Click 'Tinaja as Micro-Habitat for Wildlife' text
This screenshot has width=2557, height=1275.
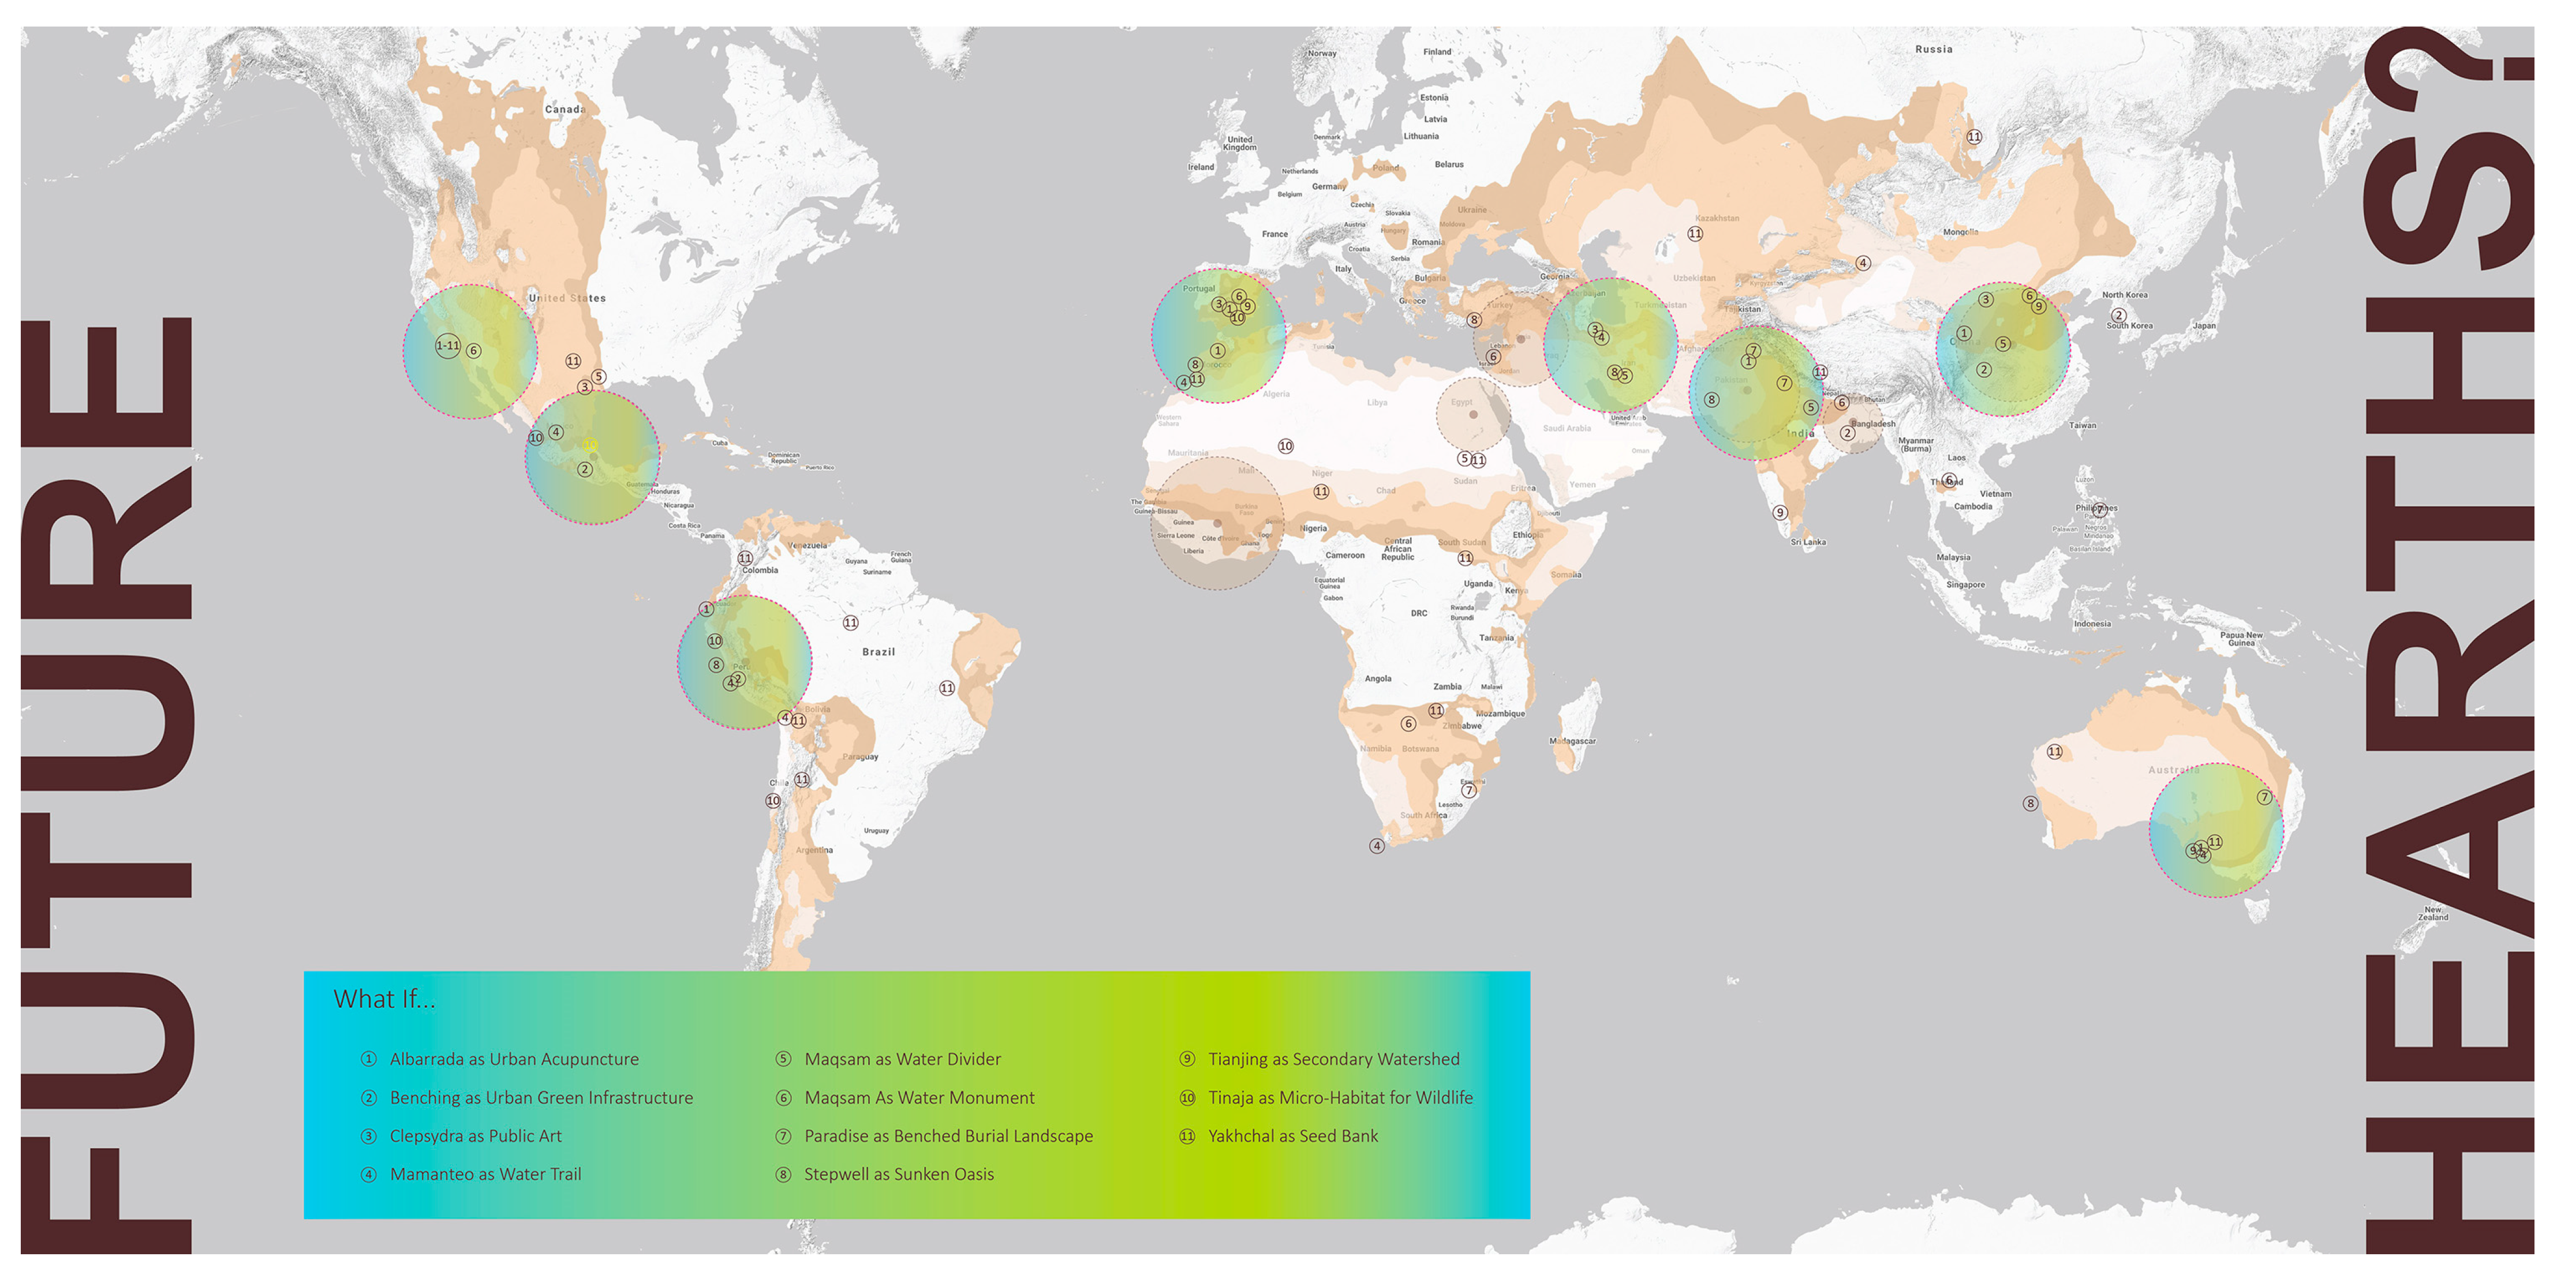pos(1340,1097)
